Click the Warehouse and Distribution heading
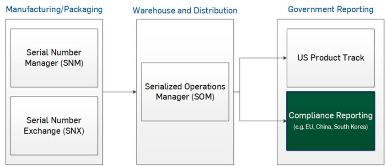Screen dimensions: 386x166 (x=185, y=10)
